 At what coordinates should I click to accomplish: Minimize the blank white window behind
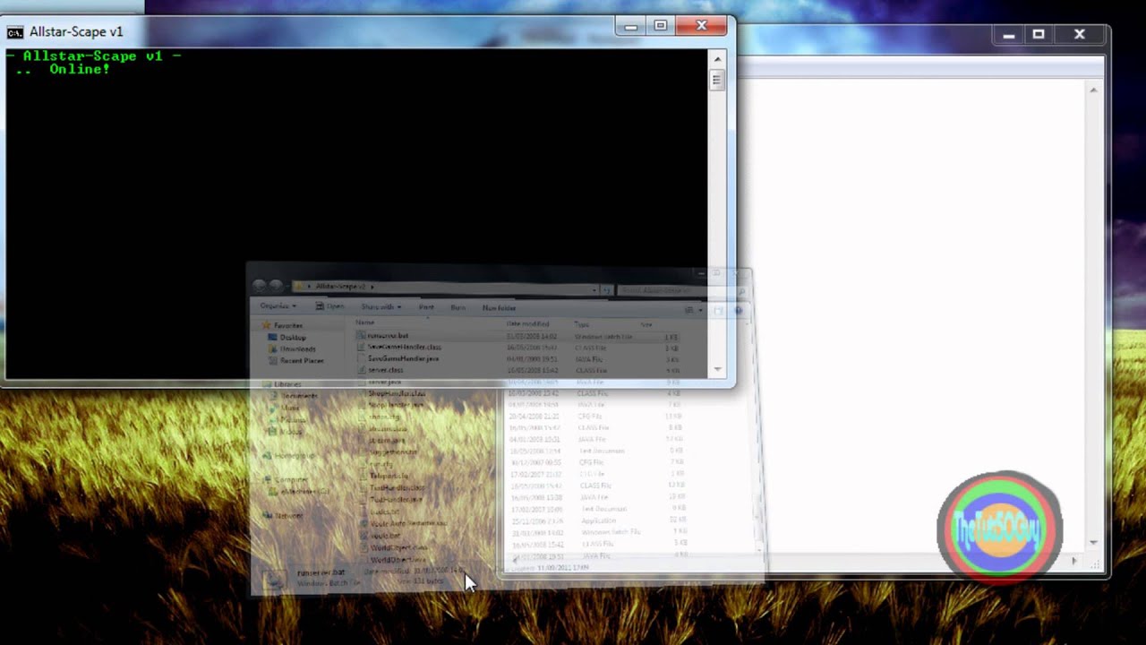click(x=1009, y=35)
